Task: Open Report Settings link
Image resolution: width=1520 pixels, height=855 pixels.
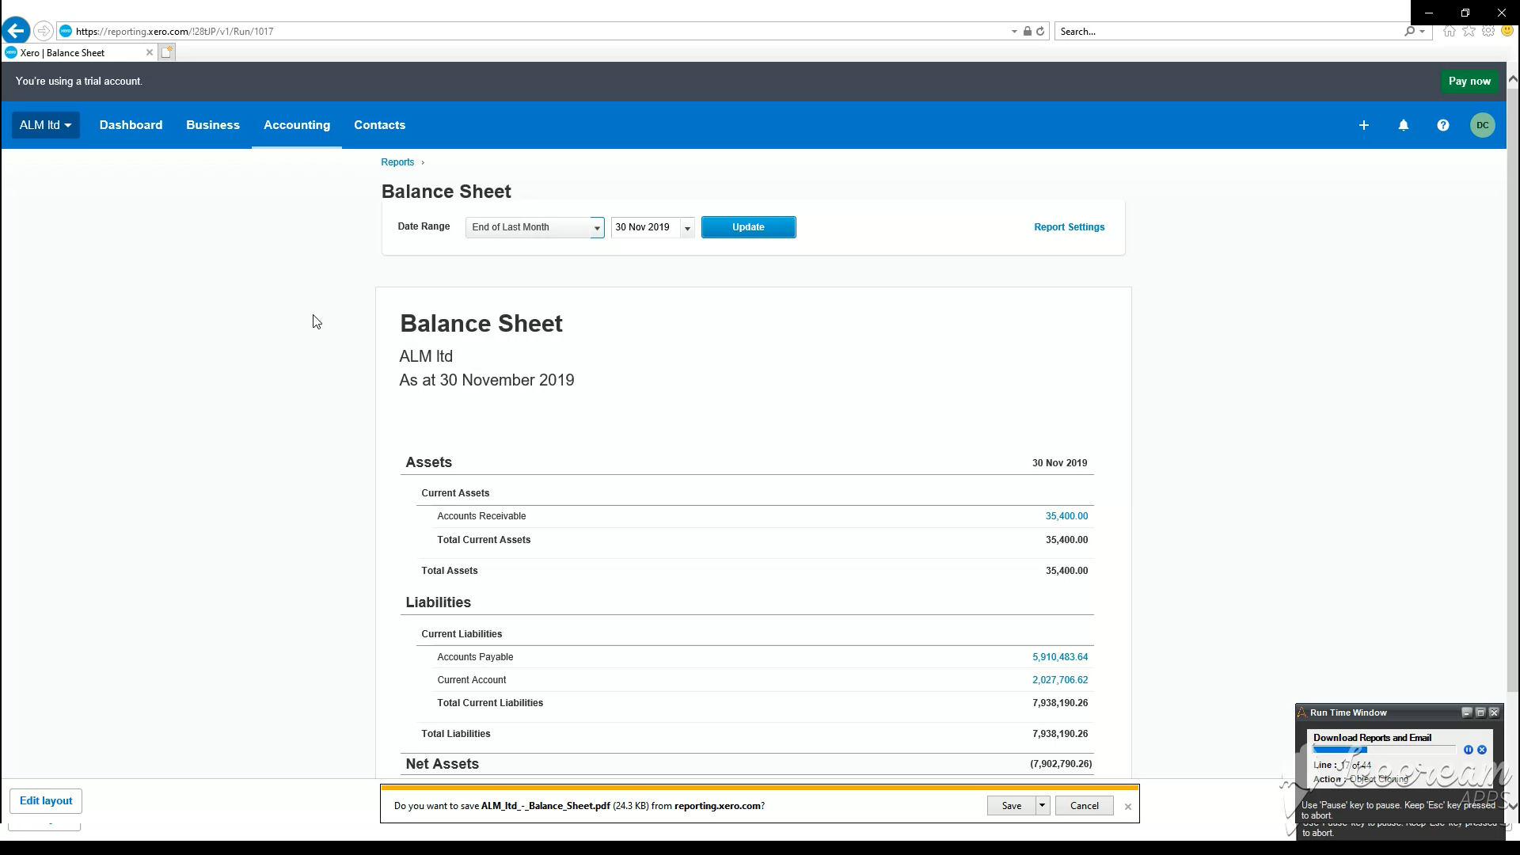Action: click(x=1069, y=227)
